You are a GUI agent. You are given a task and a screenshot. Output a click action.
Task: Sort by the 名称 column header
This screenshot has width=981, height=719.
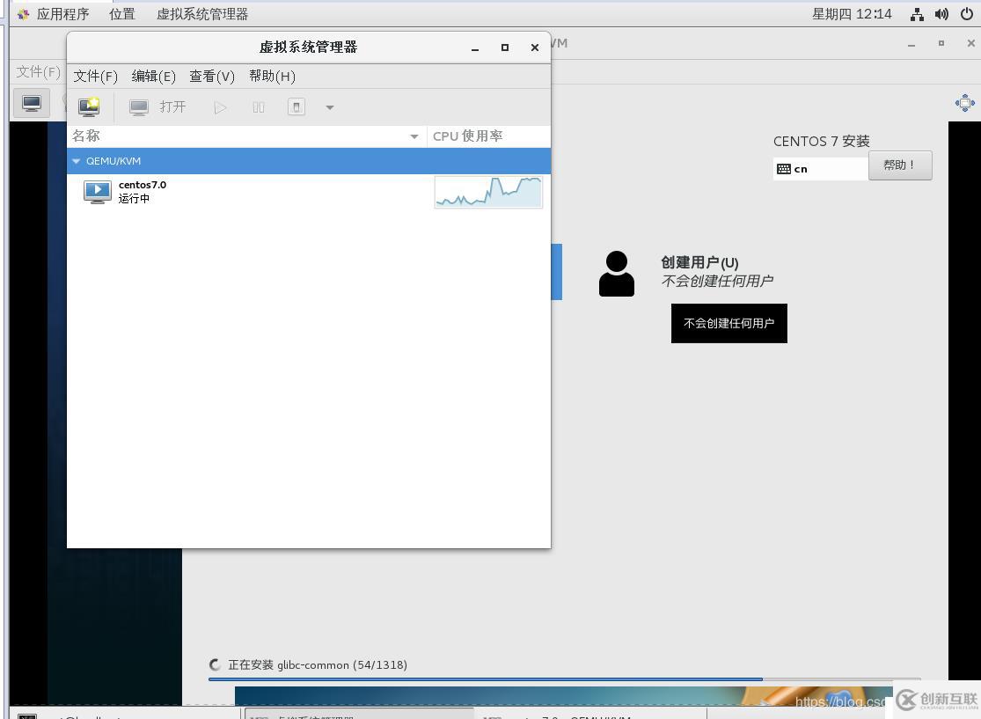[246, 136]
